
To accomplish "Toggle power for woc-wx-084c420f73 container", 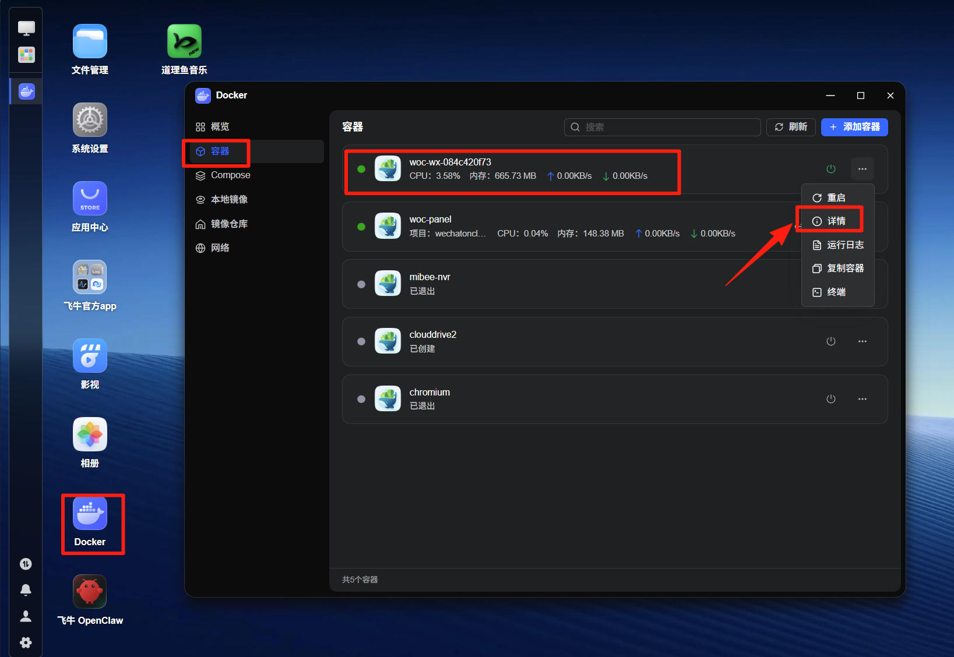I will pos(831,169).
